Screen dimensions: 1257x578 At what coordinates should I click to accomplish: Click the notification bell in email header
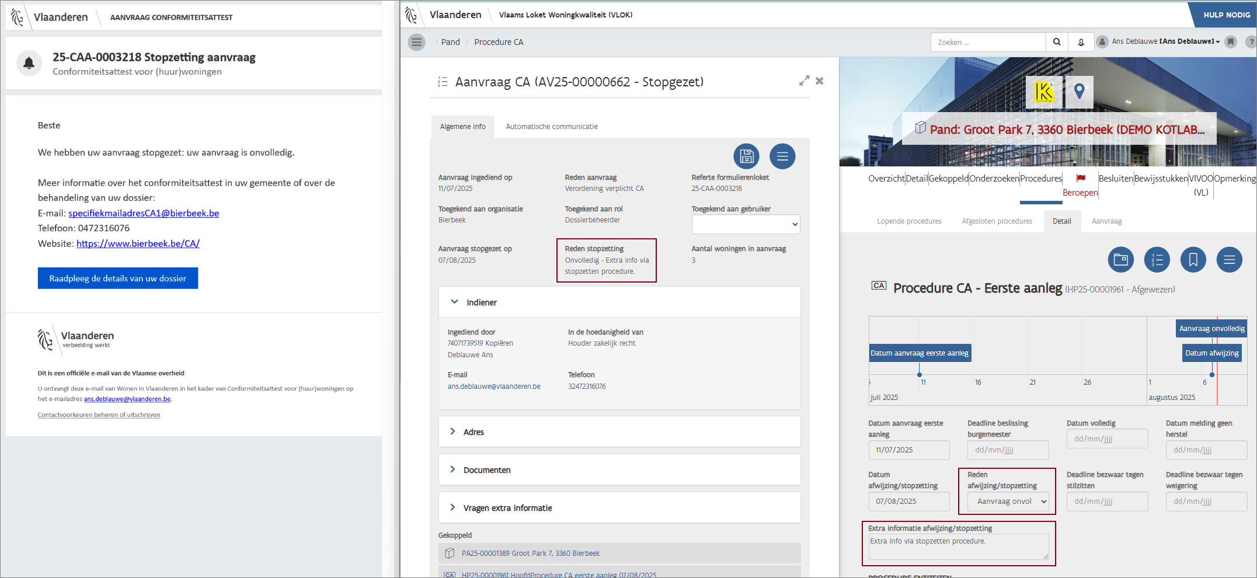29,63
